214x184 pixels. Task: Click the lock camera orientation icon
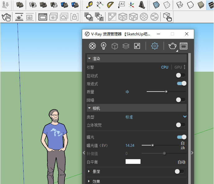pyautogui.click(x=74, y=17)
